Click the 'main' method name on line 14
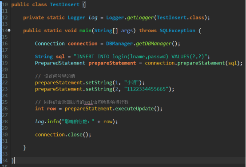The height and width of the screenshot is (167, 246). (x=85, y=30)
